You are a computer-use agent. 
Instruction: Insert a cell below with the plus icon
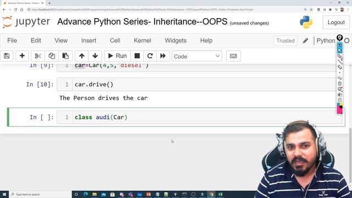22,56
